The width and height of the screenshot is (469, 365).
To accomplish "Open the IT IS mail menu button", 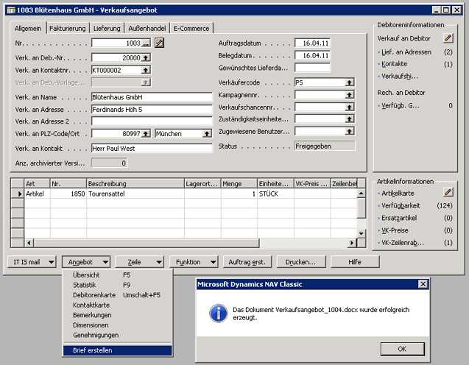I will [32, 262].
